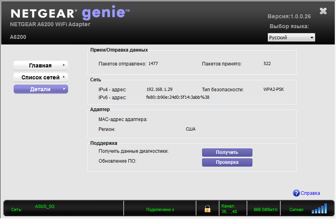
Task: Click the blue question mark help icon
Action: coord(296,193)
